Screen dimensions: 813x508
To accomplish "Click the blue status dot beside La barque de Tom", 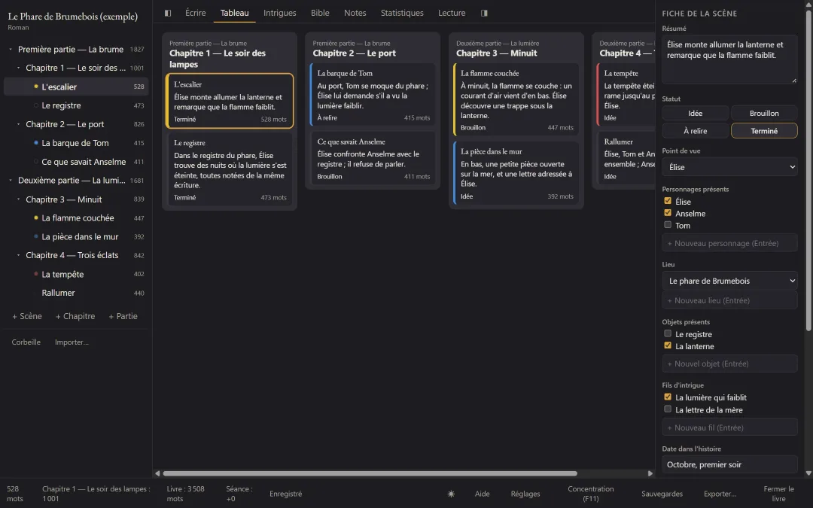I will (x=36, y=142).
